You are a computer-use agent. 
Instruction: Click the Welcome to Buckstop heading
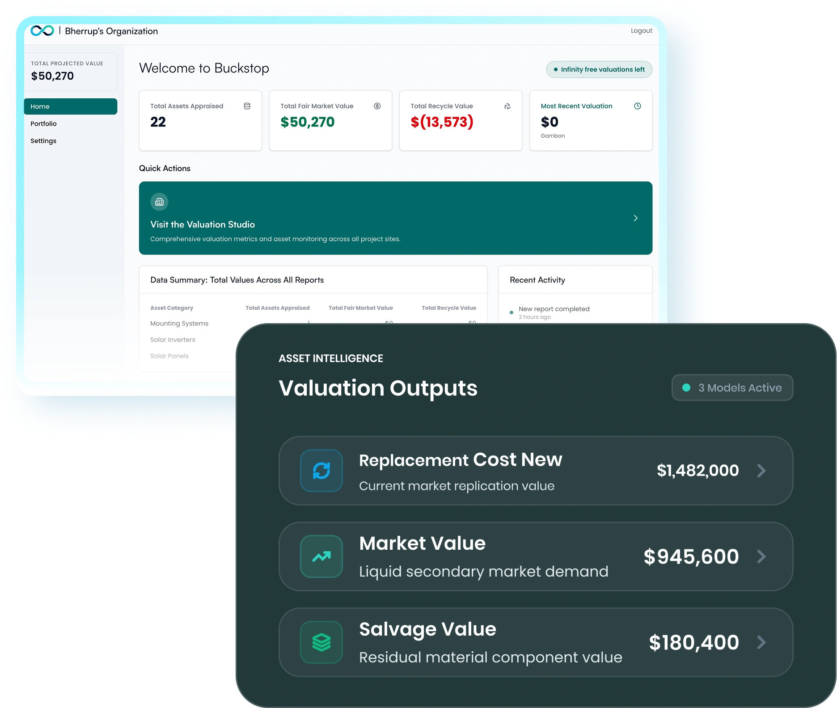click(x=204, y=68)
